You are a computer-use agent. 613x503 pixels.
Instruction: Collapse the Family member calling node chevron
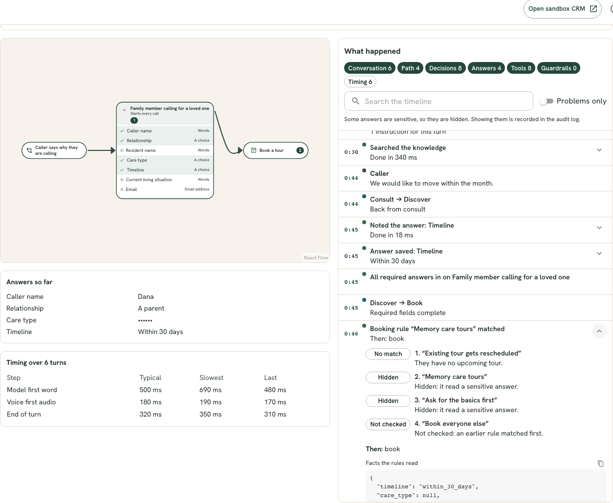124,110
